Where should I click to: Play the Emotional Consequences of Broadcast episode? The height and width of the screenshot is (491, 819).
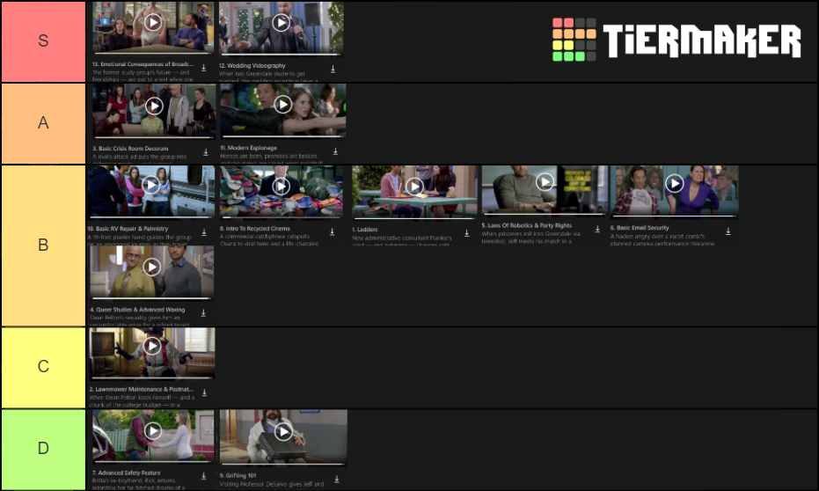(x=152, y=23)
